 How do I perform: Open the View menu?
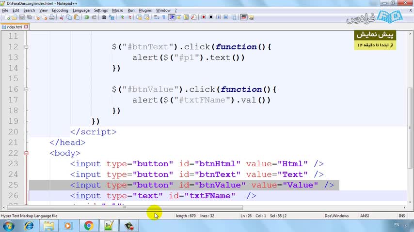click(43, 10)
